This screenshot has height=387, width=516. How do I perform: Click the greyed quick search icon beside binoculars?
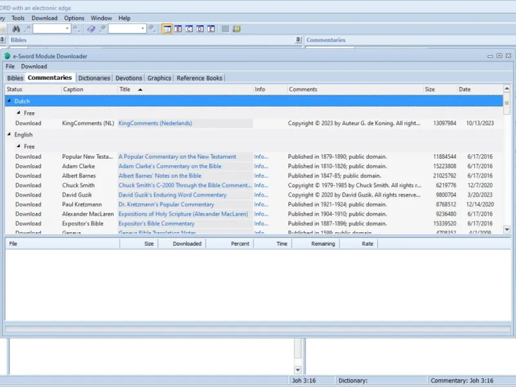(x=28, y=29)
